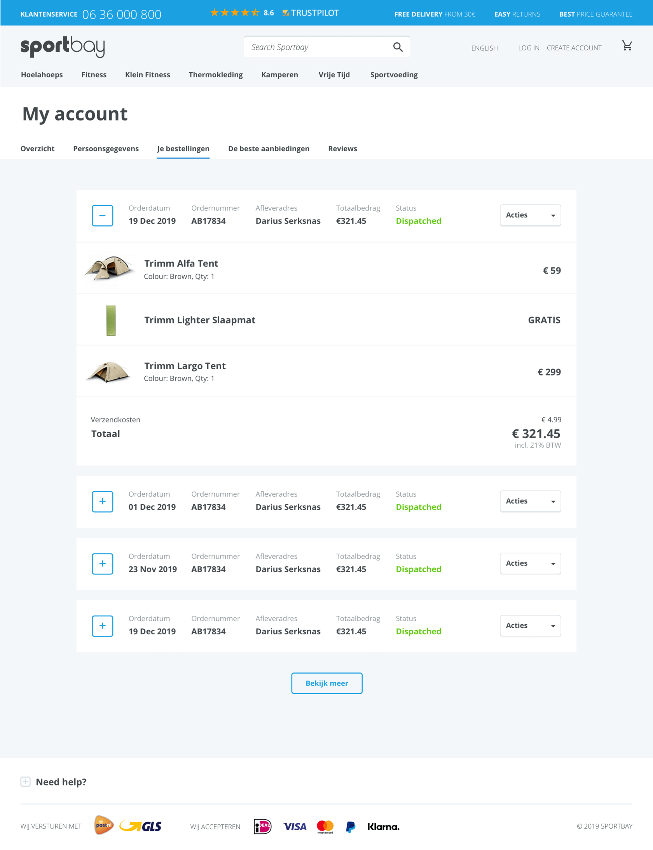Image resolution: width=653 pixels, height=850 pixels.
Task: Open Acties dropdown for the first order
Action: click(530, 215)
